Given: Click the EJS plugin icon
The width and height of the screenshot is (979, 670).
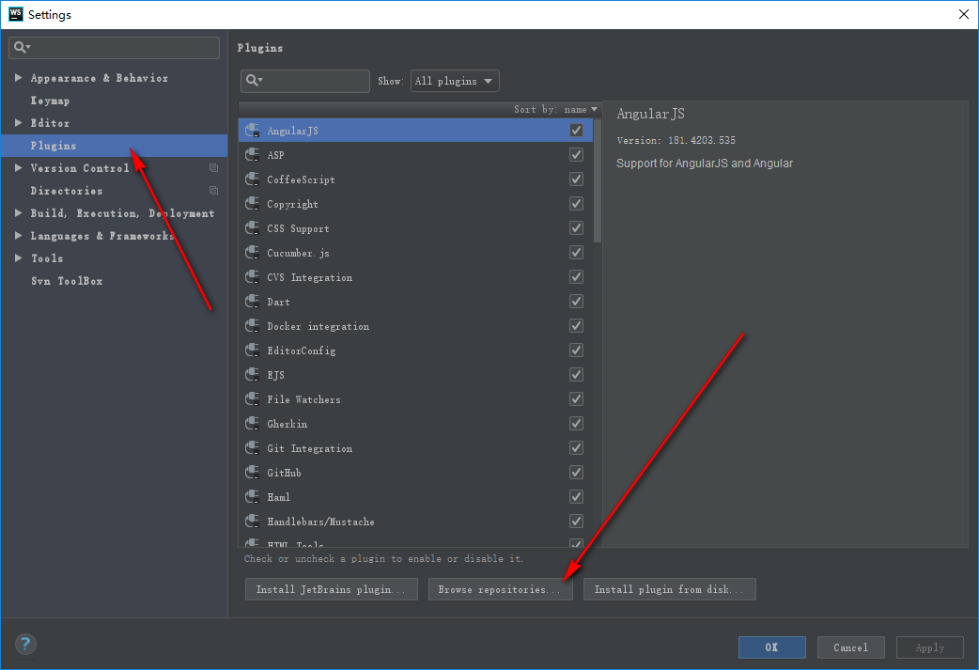Looking at the screenshot, I should 252,374.
